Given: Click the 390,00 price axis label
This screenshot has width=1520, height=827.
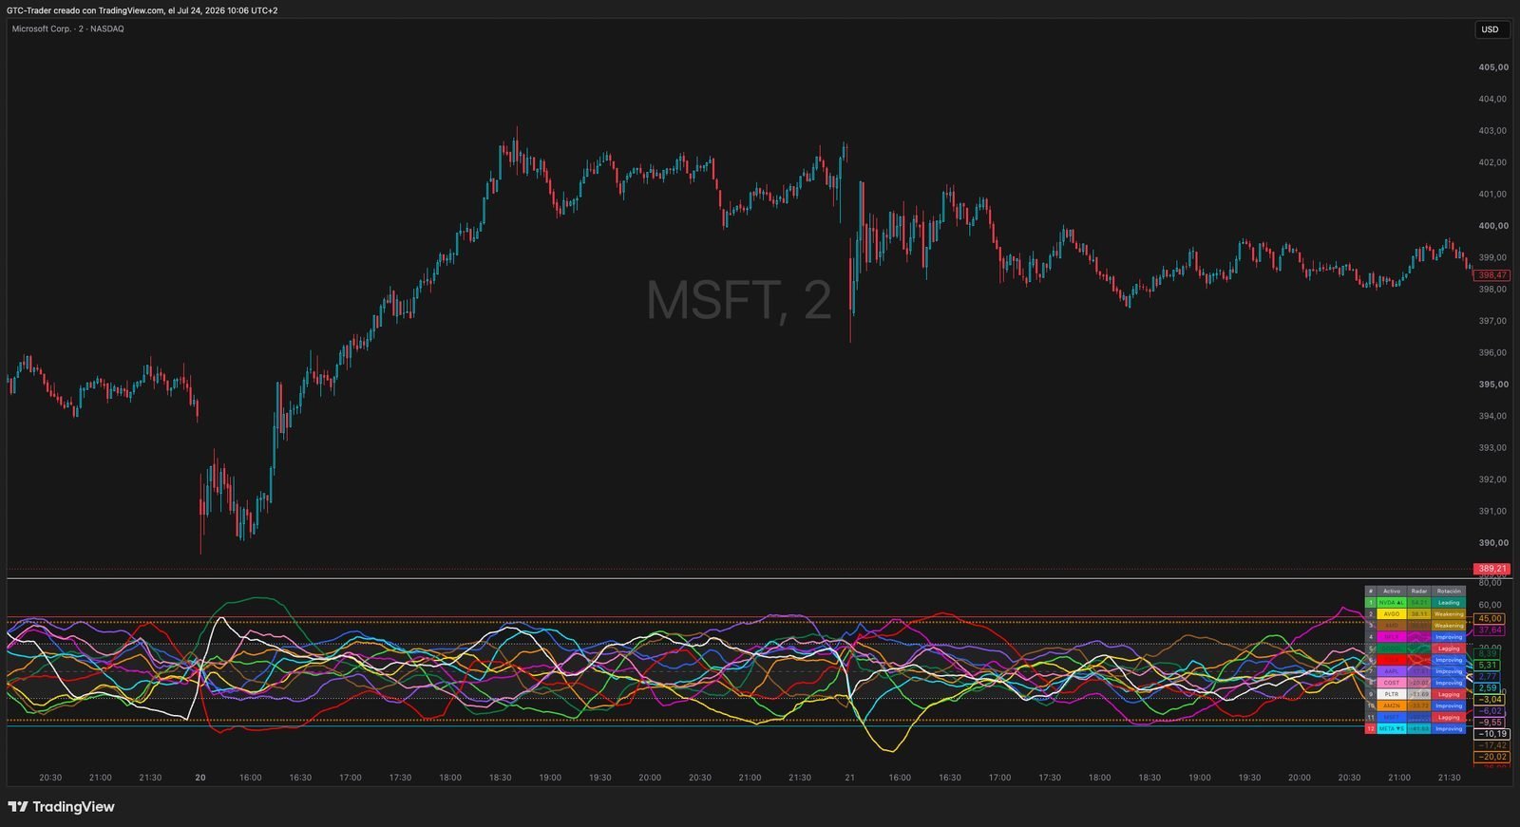Looking at the screenshot, I should (x=1492, y=543).
